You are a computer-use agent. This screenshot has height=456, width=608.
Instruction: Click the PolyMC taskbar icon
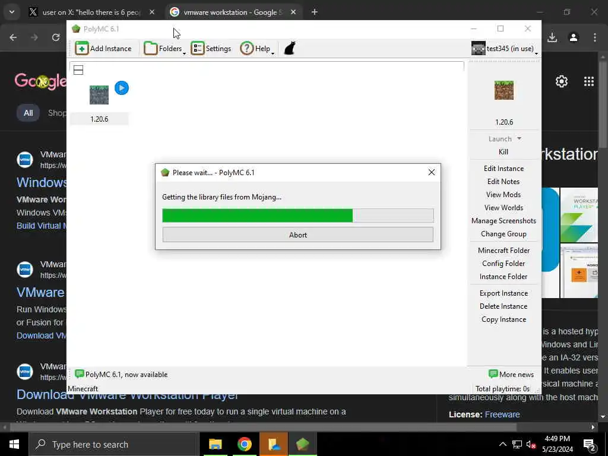click(x=302, y=444)
